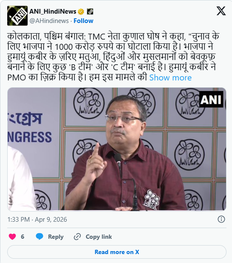The image size is (232, 263).
Task: Click the gold verified badge
Action: 81,12
